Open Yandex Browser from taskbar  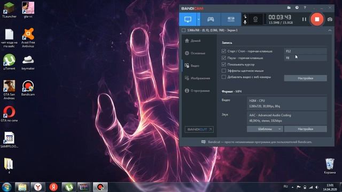38,187
